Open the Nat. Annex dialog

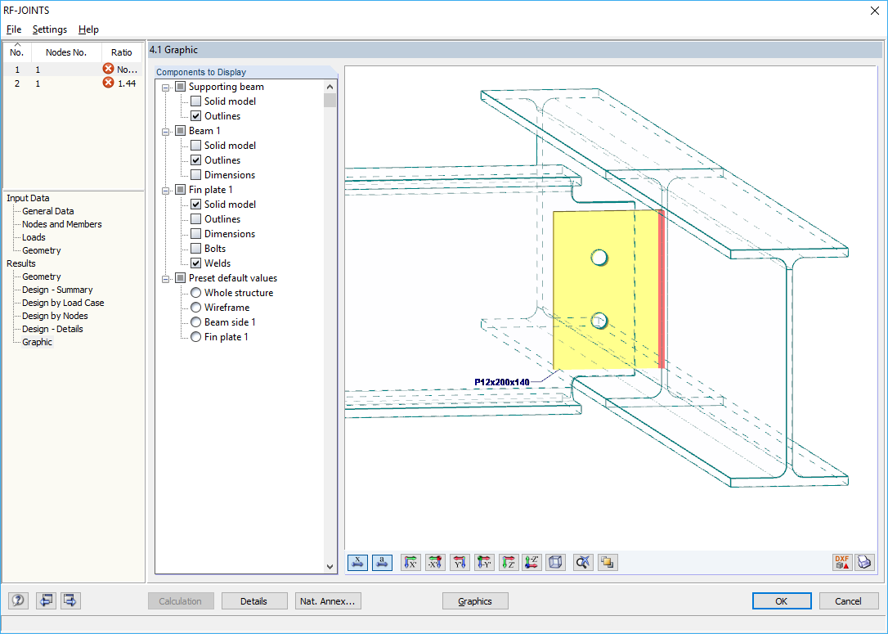pos(327,600)
